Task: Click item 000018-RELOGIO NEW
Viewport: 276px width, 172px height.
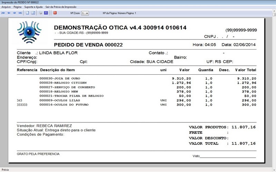Action: click(x=59, y=92)
